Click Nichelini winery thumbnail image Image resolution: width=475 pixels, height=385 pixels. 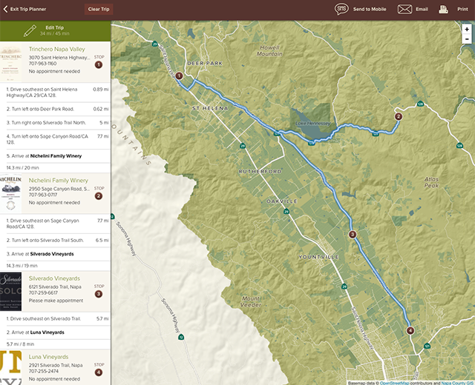pos(11,193)
